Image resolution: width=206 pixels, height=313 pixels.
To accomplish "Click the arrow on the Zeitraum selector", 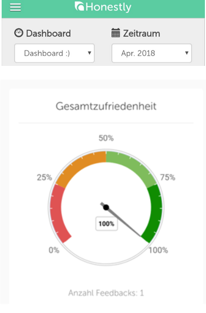I will 187,53.
